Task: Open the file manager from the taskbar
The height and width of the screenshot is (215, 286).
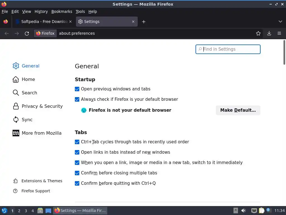Action: pyautogui.click(x=40, y=211)
